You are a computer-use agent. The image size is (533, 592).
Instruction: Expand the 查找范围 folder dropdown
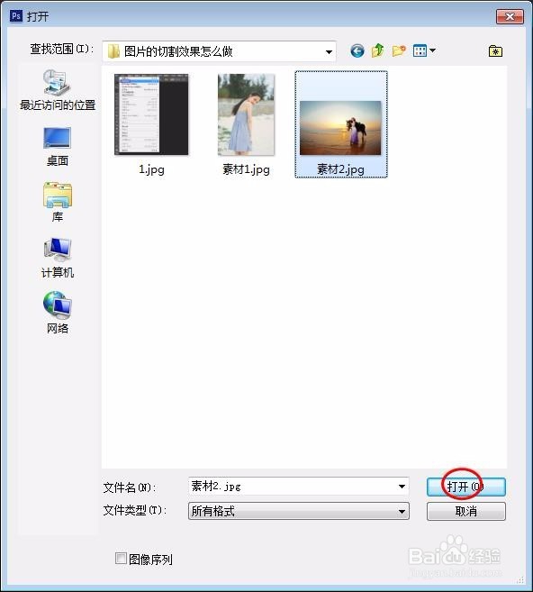pos(329,51)
